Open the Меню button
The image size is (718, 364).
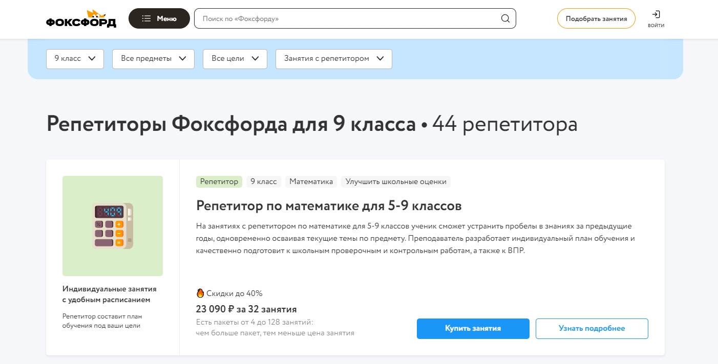tap(159, 18)
